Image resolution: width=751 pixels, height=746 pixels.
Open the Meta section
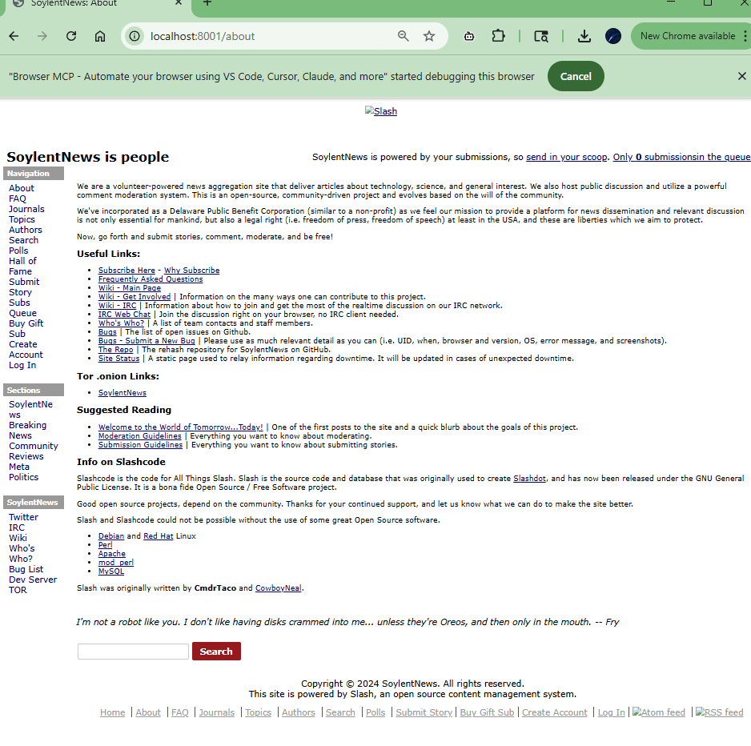[19, 467]
